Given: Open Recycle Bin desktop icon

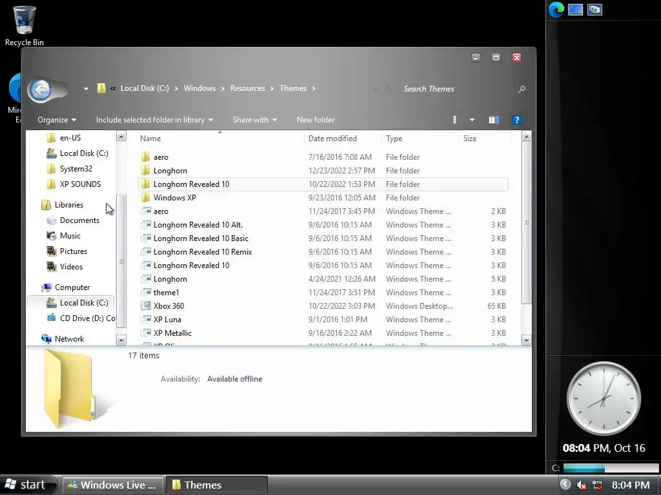Looking at the screenshot, I should [24, 26].
